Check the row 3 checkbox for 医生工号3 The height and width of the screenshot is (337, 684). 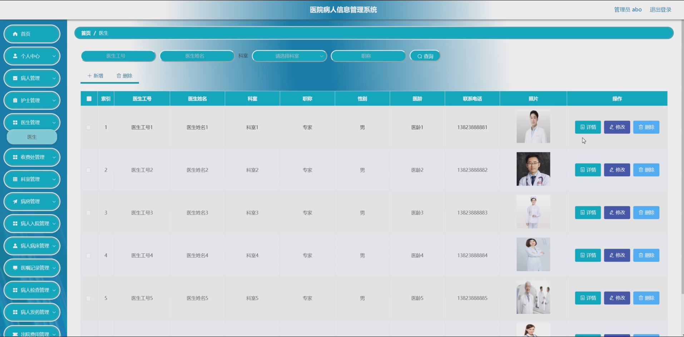[89, 213]
